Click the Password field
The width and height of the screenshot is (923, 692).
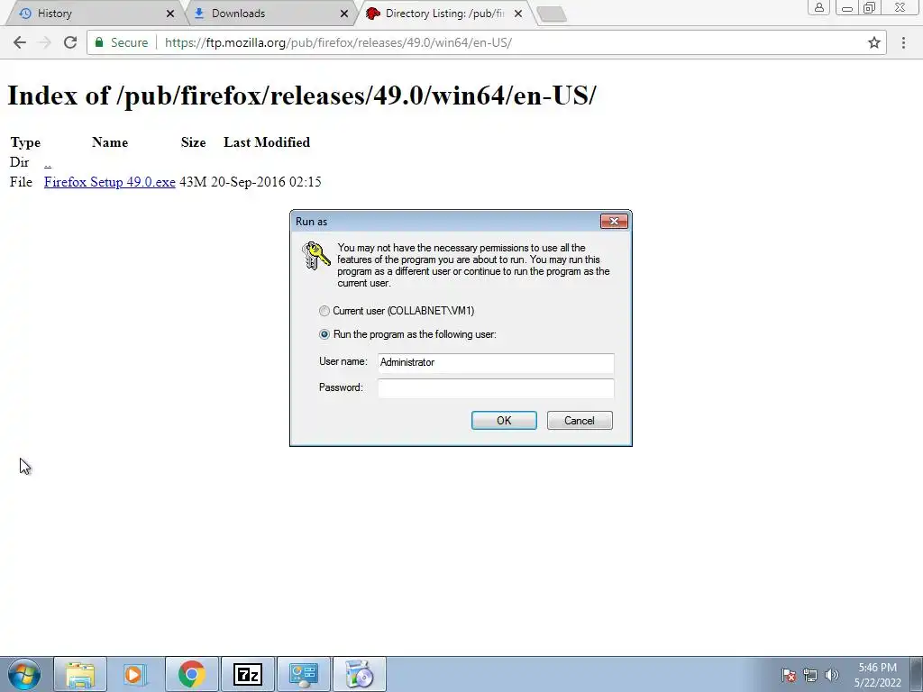[496, 388]
